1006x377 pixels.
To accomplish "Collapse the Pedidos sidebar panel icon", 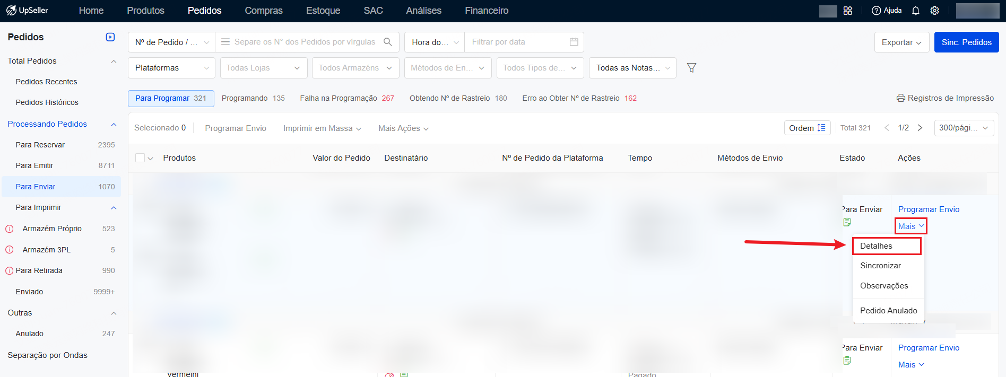I will click(110, 37).
